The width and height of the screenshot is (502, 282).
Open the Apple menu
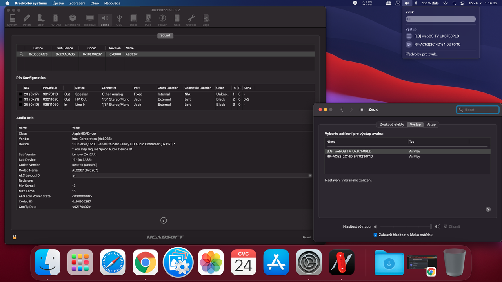tap(7, 3)
